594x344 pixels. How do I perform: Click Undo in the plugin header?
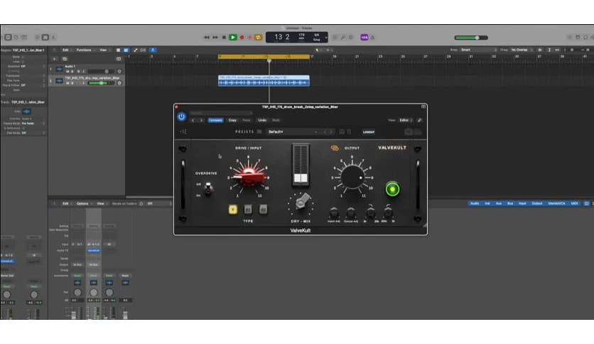coord(262,120)
